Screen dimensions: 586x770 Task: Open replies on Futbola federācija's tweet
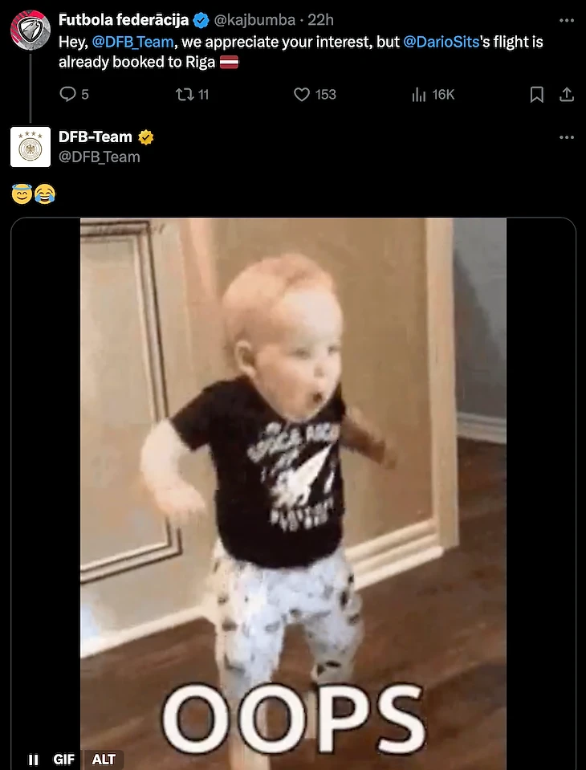tap(74, 94)
